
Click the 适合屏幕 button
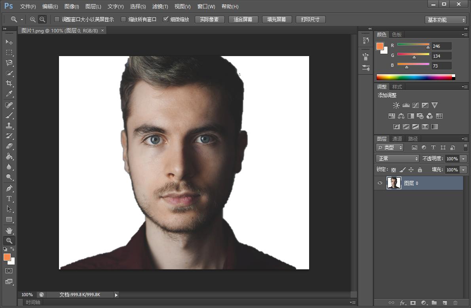tap(243, 19)
